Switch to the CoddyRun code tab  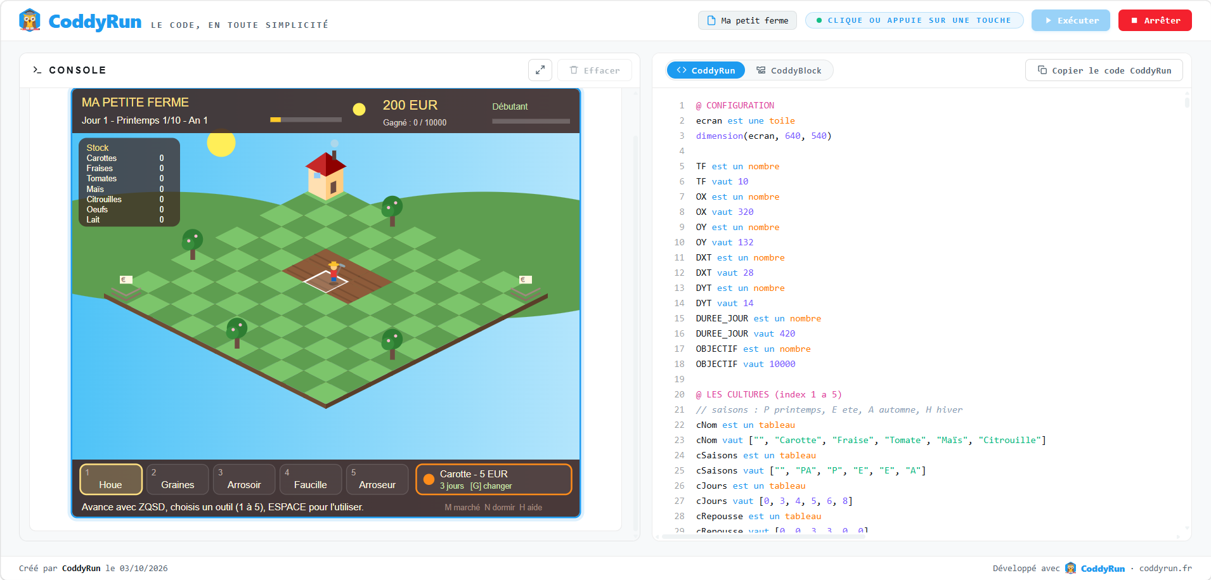coord(706,70)
